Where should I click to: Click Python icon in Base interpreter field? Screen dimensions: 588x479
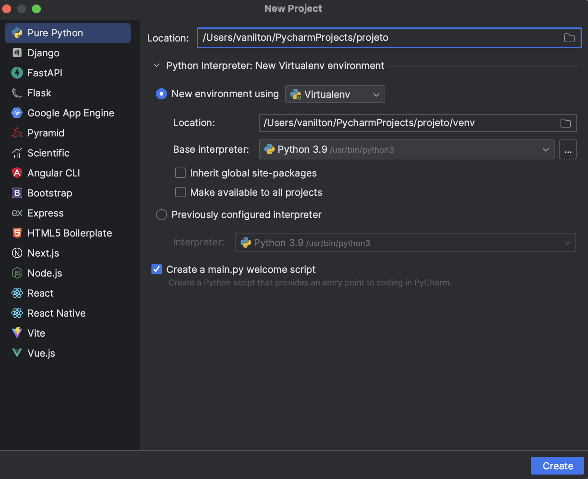coord(269,149)
